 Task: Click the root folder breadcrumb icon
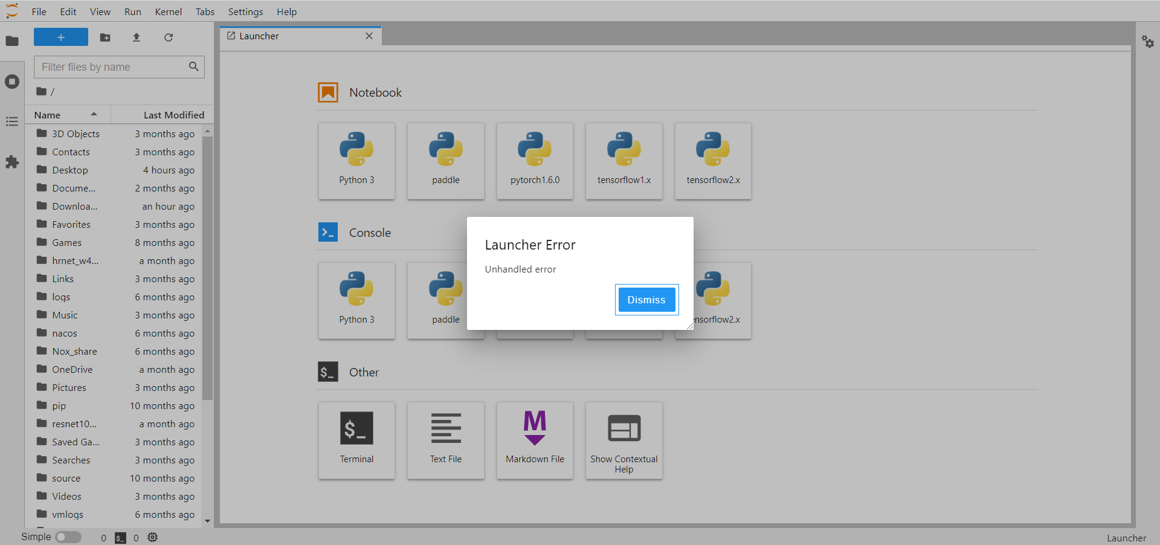pyautogui.click(x=41, y=91)
